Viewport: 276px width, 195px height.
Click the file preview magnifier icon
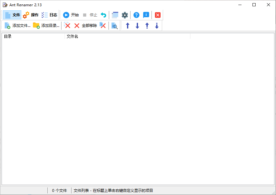point(114,26)
